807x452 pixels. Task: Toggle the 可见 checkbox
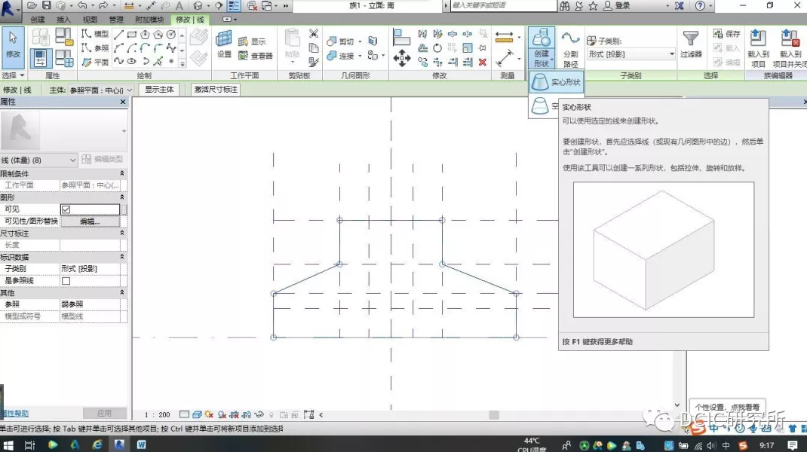point(66,209)
